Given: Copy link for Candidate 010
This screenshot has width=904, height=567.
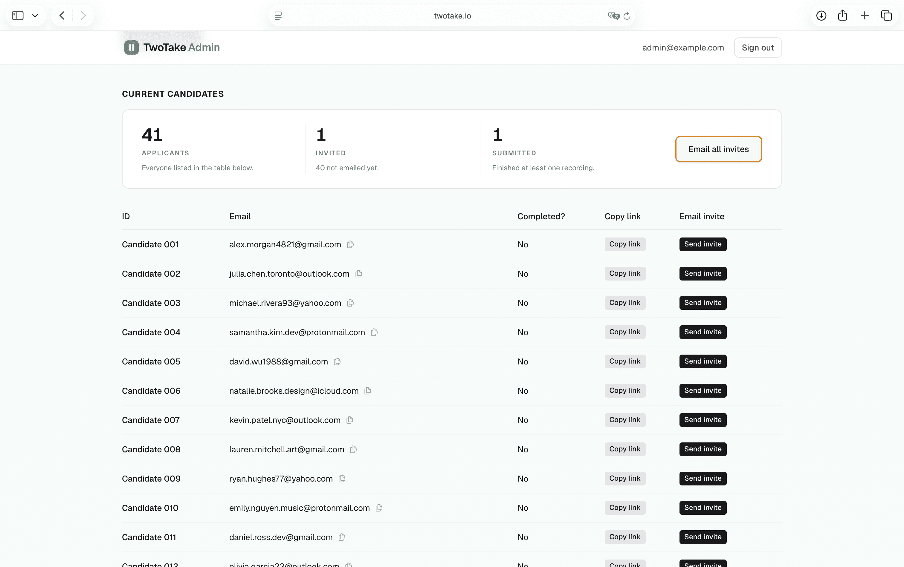Looking at the screenshot, I should click(625, 507).
